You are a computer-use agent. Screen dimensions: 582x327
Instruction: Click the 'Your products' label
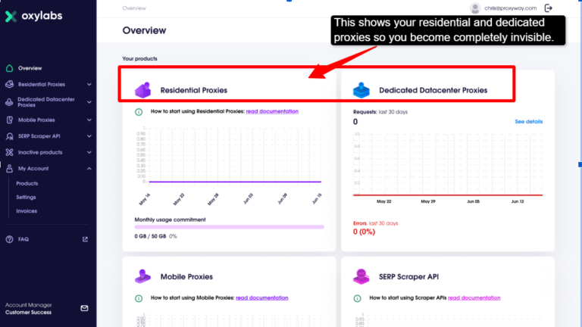coord(139,58)
